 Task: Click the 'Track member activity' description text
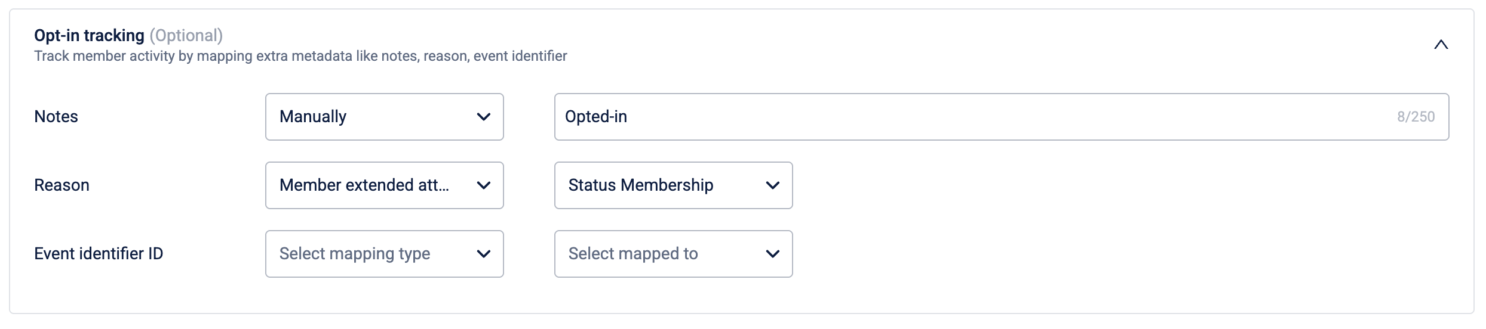(x=300, y=56)
